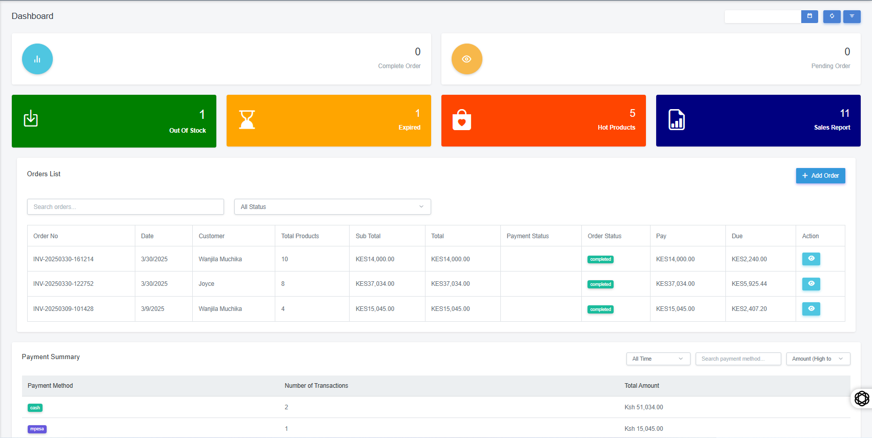
Task: Open the calendar date picker button
Action: tap(809, 16)
